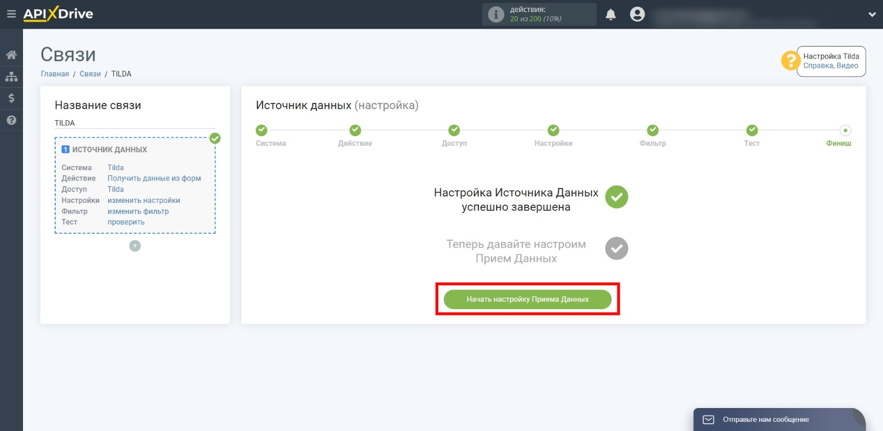883x431 pixels.
Task: Go to Связи breadcrumb link
Action: (90, 74)
